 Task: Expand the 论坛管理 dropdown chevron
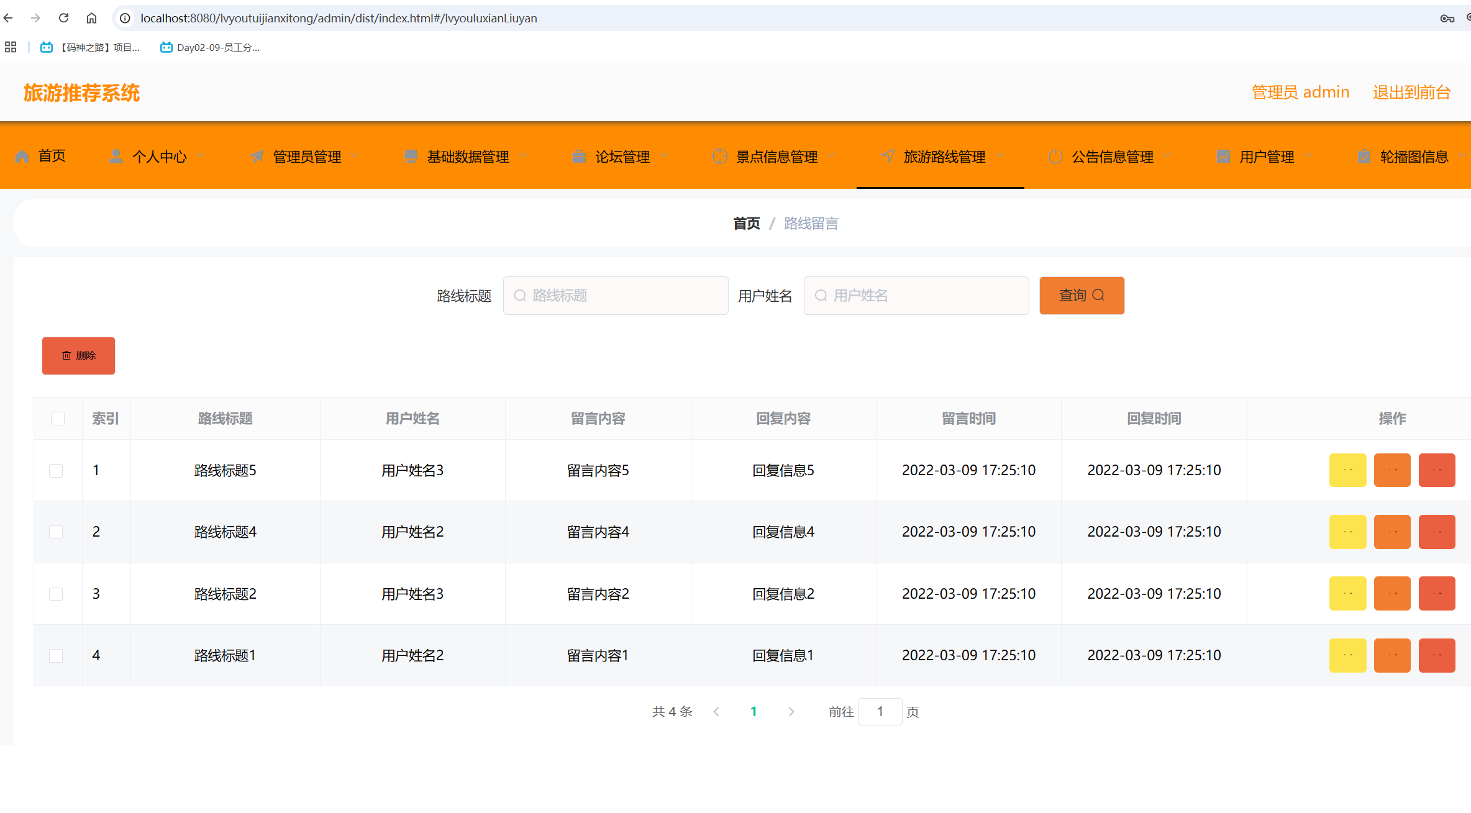pos(663,156)
